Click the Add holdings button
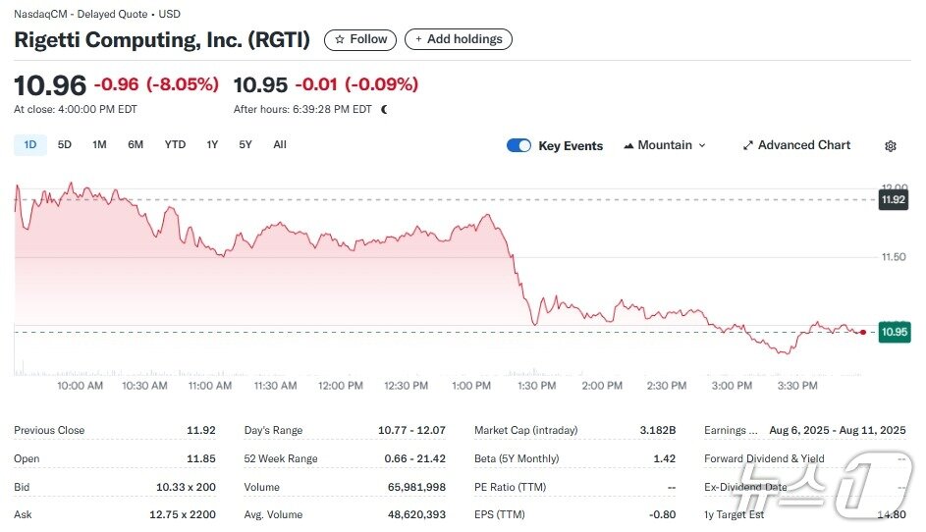Screen dimensions: 926x532 pos(459,39)
